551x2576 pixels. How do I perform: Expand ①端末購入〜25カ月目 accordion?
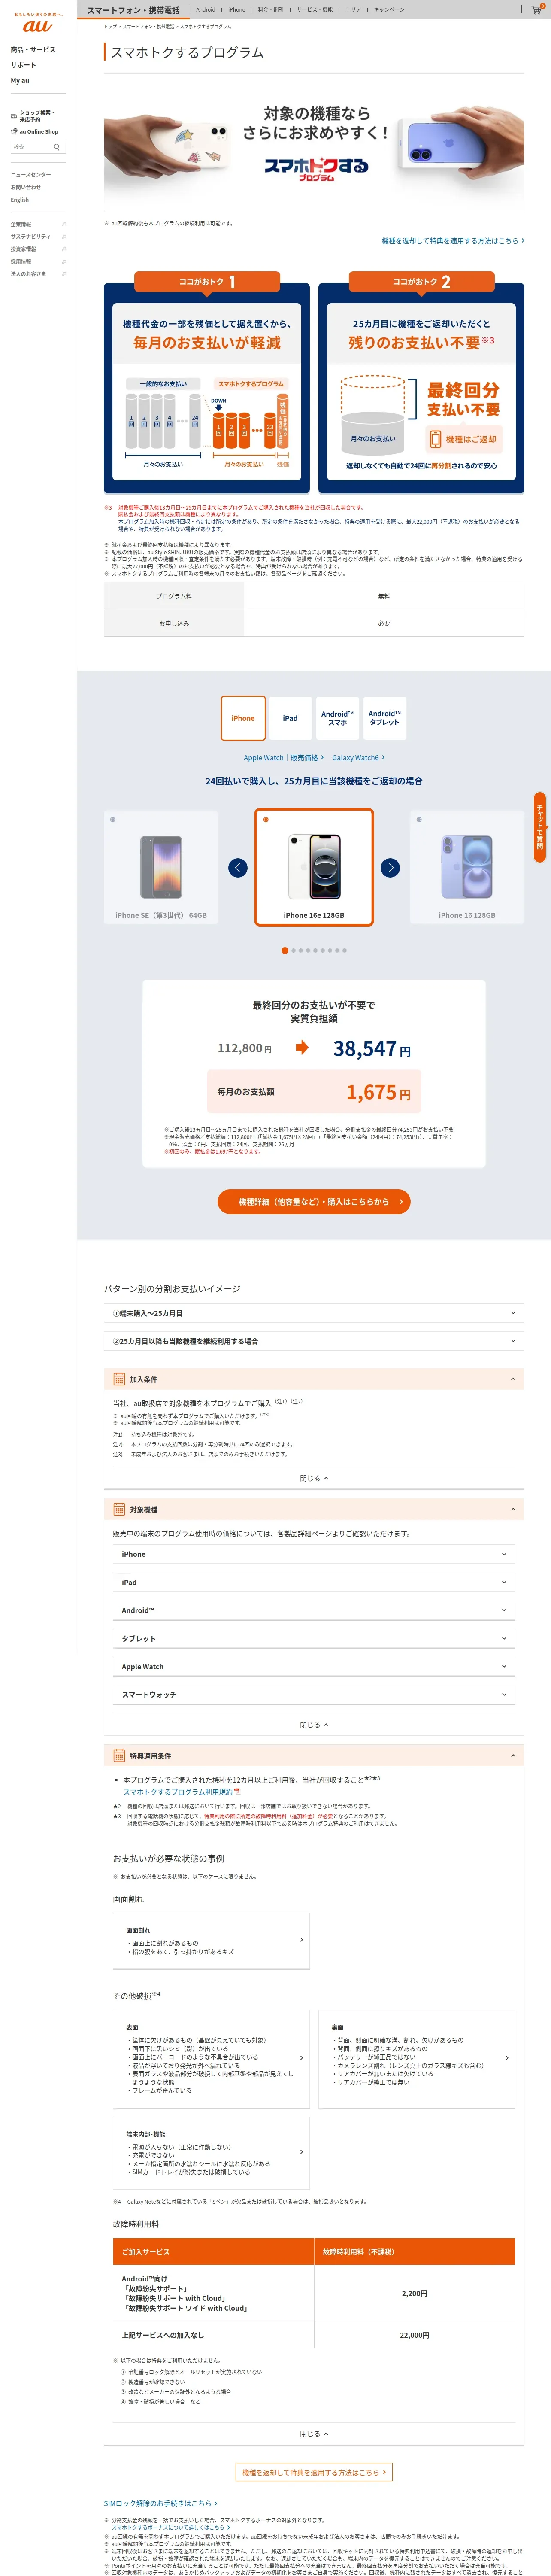pyautogui.click(x=314, y=1313)
